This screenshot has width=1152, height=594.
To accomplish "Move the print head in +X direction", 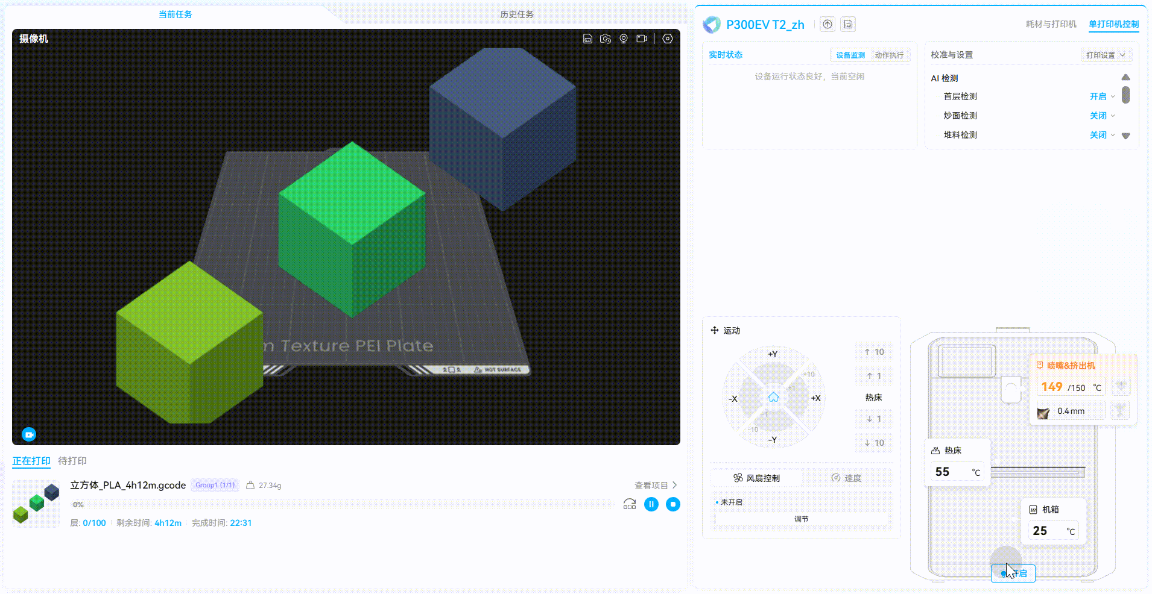I will [815, 398].
